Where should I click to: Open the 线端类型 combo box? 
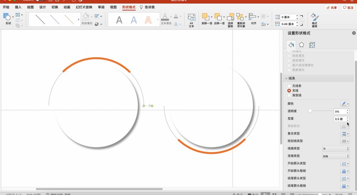[x=336, y=149]
